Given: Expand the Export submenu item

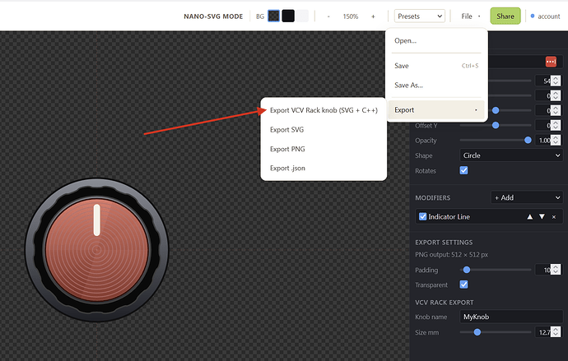Looking at the screenshot, I should (x=436, y=110).
